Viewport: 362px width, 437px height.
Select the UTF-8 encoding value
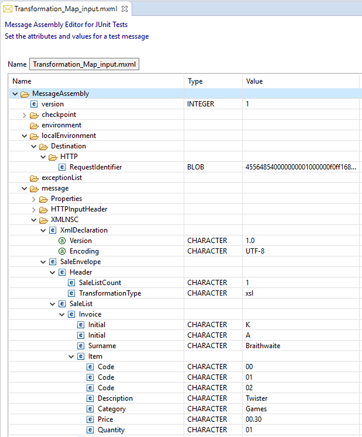point(255,251)
